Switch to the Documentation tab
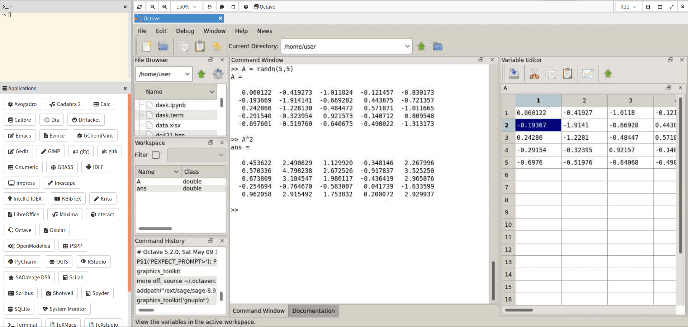This screenshot has height=327, width=688. tap(313, 311)
